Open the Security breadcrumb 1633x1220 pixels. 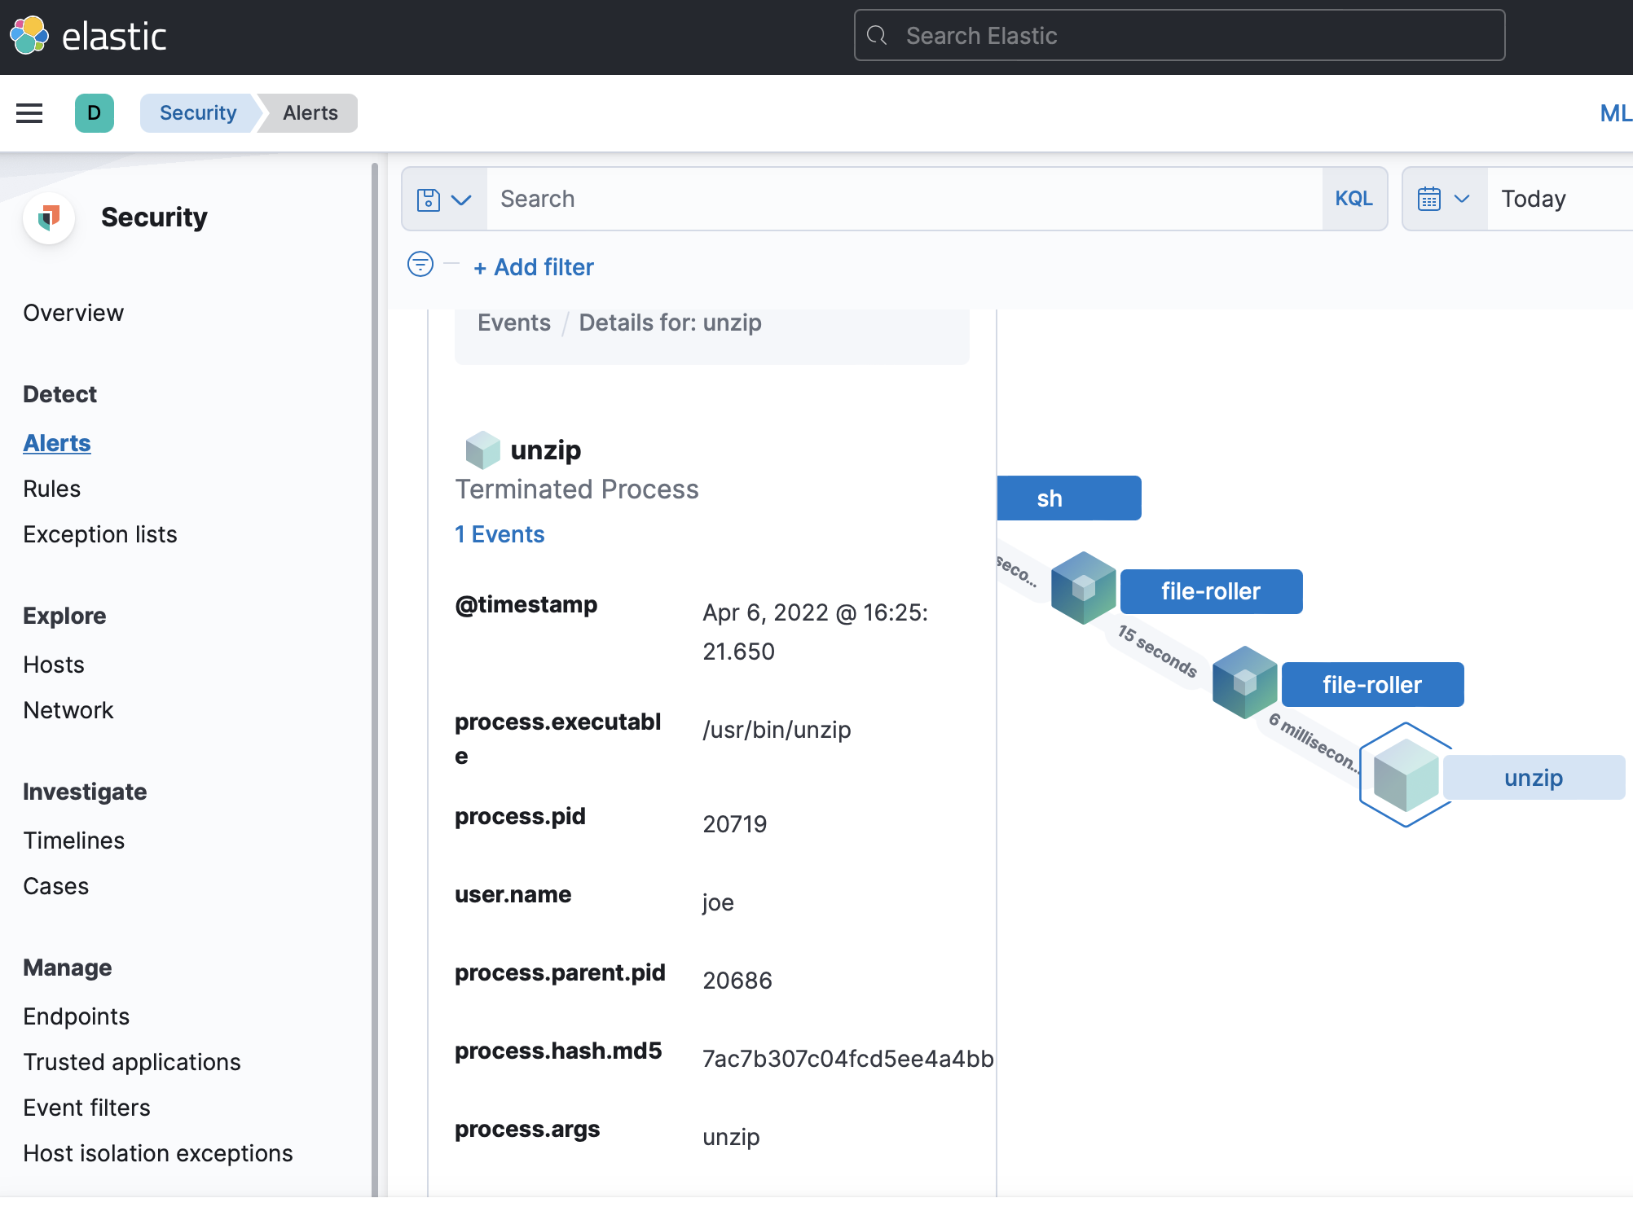(197, 113)
